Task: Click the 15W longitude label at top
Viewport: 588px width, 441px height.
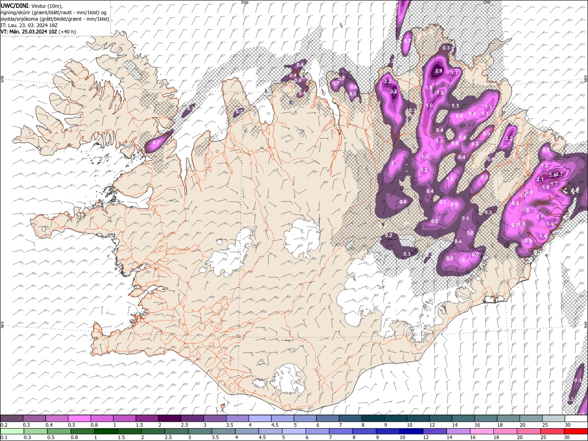Action: (486, 2)
